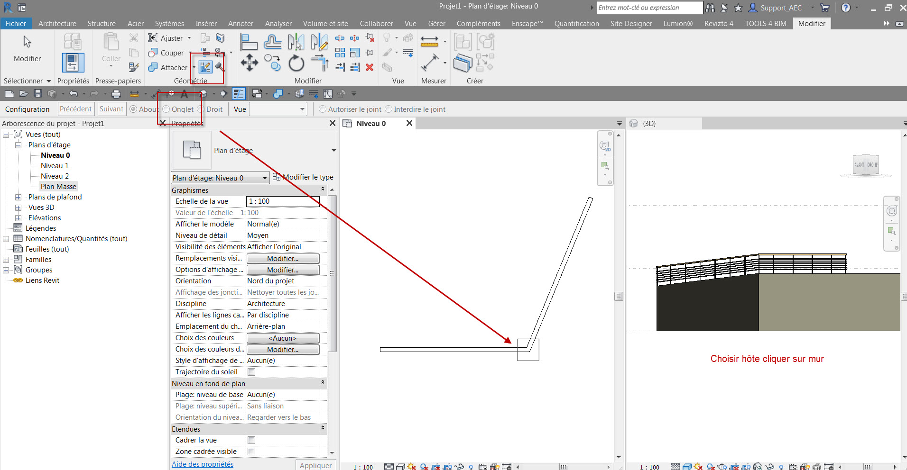The width and height of the screenshot is (907, 470).
Task: Click the Save icon in quick access toolbar
Action: click(x=38, y=94)
